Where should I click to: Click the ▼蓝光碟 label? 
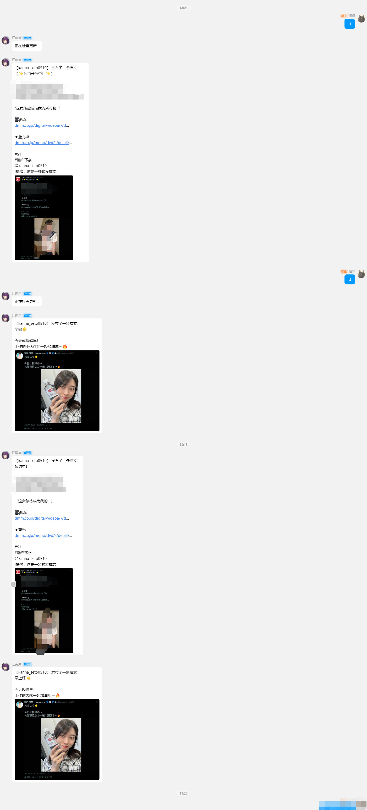coord(22,137)
